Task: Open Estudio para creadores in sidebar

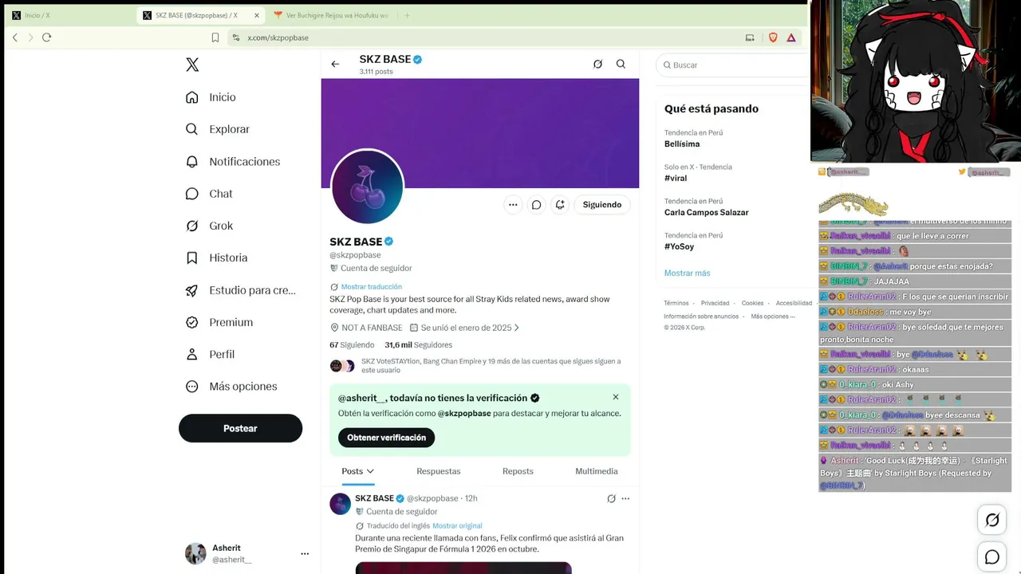Action: coord(240,290)
